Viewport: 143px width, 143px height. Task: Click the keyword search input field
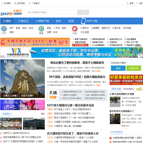[x=52, y=12]
